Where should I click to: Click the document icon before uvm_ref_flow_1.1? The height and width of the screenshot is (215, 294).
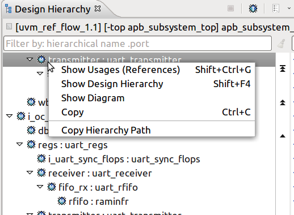pyautogui.click(x=9, y=27)
